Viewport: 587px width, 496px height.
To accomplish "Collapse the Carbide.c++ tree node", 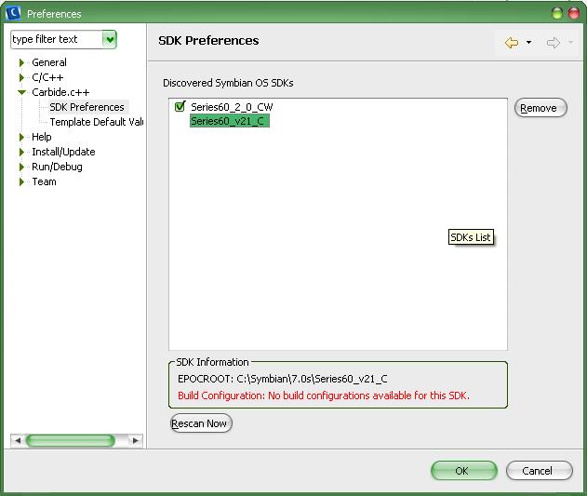I will tap(21, 92).
